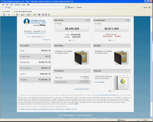Screen dimensions: 153x122
Task: Click the second purple toolbar add-on icon
Action: tap(46, 14)
